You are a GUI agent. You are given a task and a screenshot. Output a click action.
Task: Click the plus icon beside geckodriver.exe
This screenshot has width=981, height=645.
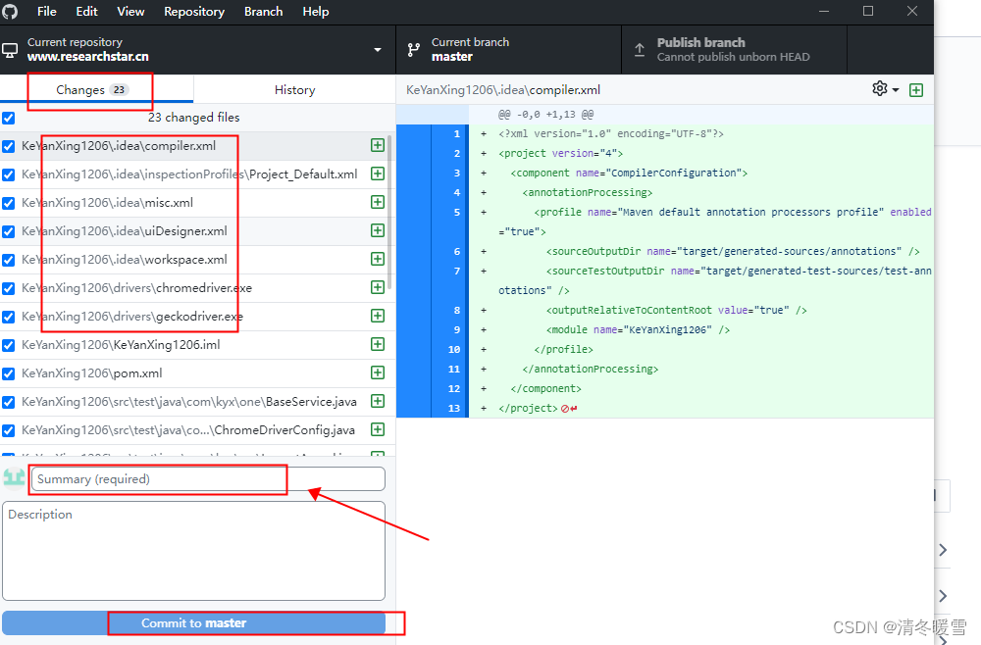click(377, 316)
